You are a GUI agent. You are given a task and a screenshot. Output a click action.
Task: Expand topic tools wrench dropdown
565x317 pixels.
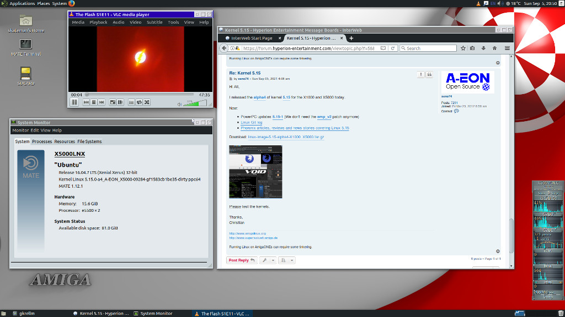pyautogui.click(x=268, y=260)
